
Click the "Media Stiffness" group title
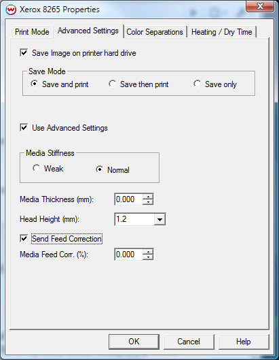coord(50,153)
